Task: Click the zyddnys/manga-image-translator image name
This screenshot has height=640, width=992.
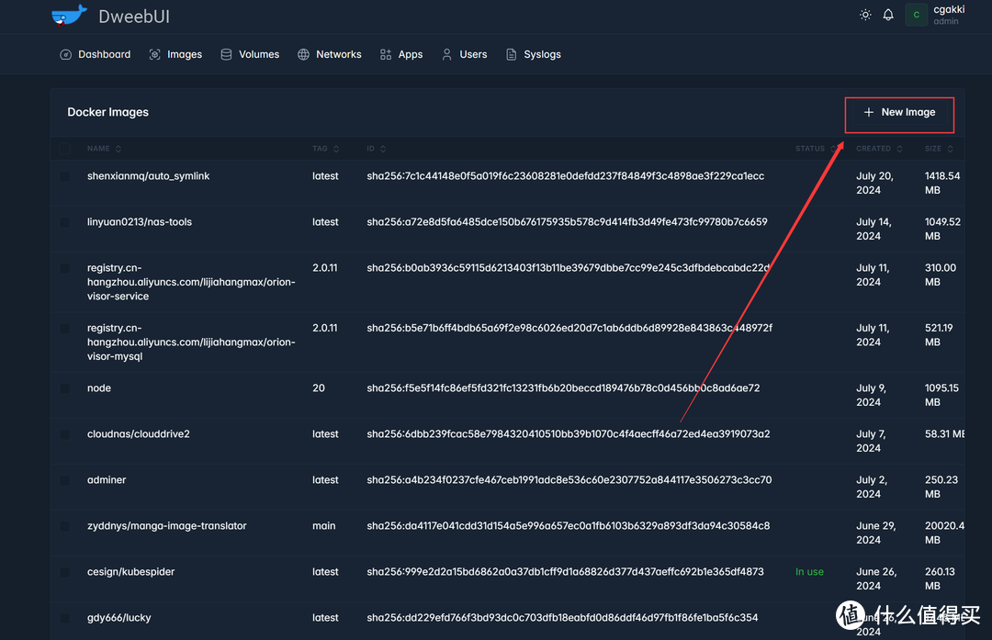Action: click(x=167, y=525)
